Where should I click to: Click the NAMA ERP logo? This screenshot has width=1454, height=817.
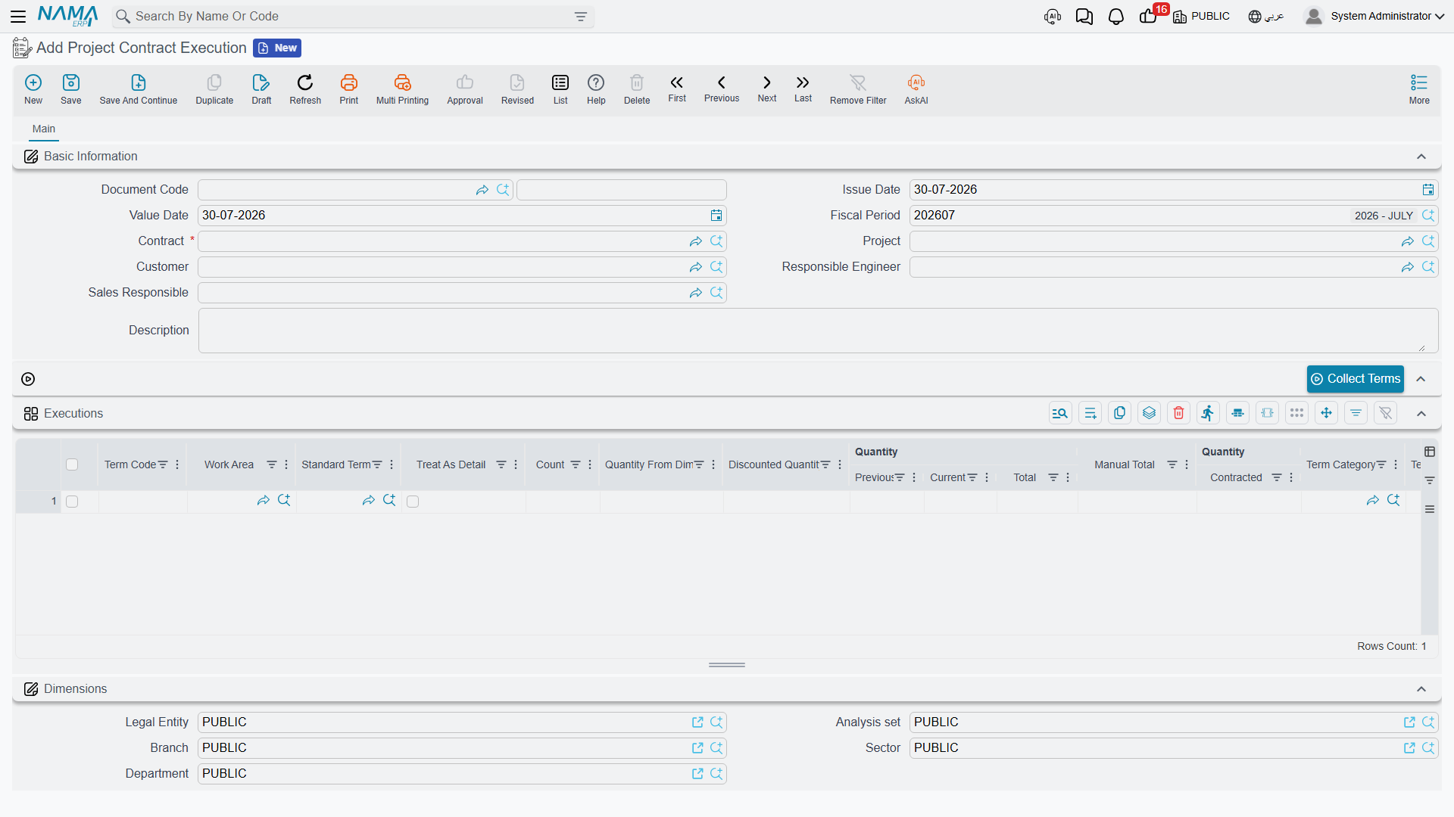click(x=67, y=16)
